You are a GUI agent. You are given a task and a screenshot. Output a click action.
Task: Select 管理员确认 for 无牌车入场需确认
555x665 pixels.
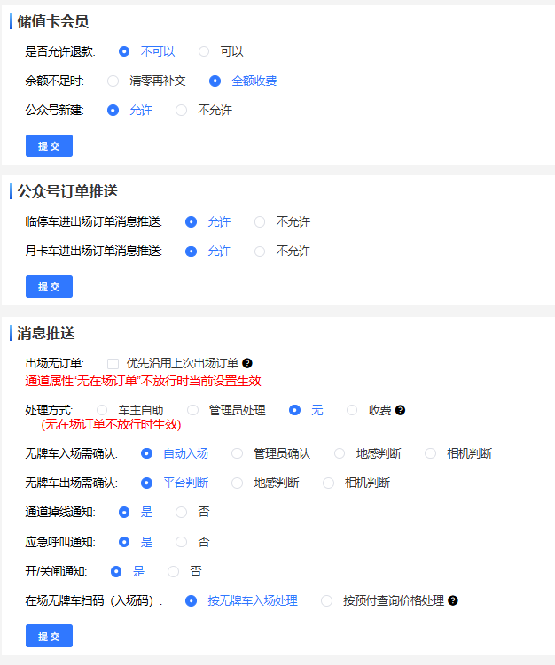click(238, 453)
